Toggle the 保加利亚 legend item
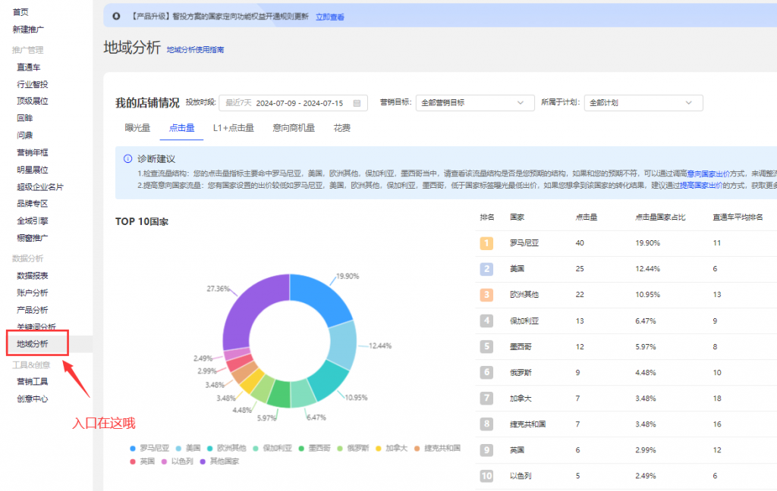 [x=272, y=448]
